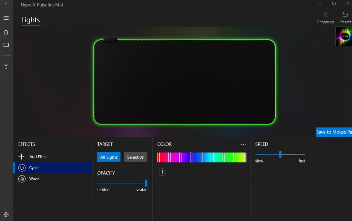
Task: Open the COLOR more options ellipsis
Action: pyautogui.click(x=243, y=145)
